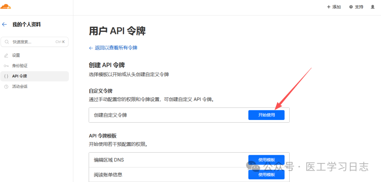Open the user account profile icon
The height and width of the screenshot is (182, 381).
point(373,7)
